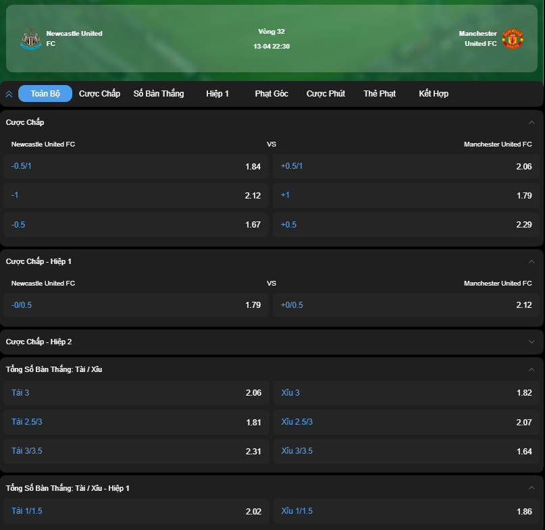Screen dimensions: 545x530
Task: Click the Manchester United club crest
Action: [x=513, y=38]
